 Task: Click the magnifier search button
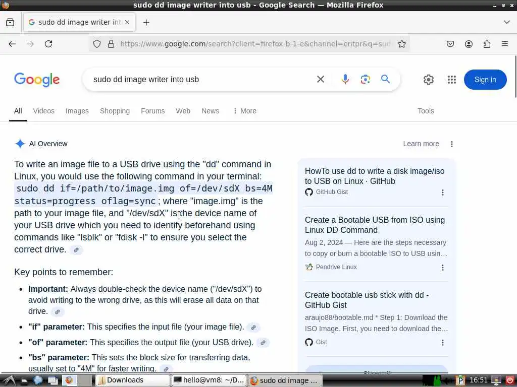(385, 79)
